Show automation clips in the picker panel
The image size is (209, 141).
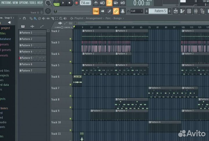coord(42,27)
